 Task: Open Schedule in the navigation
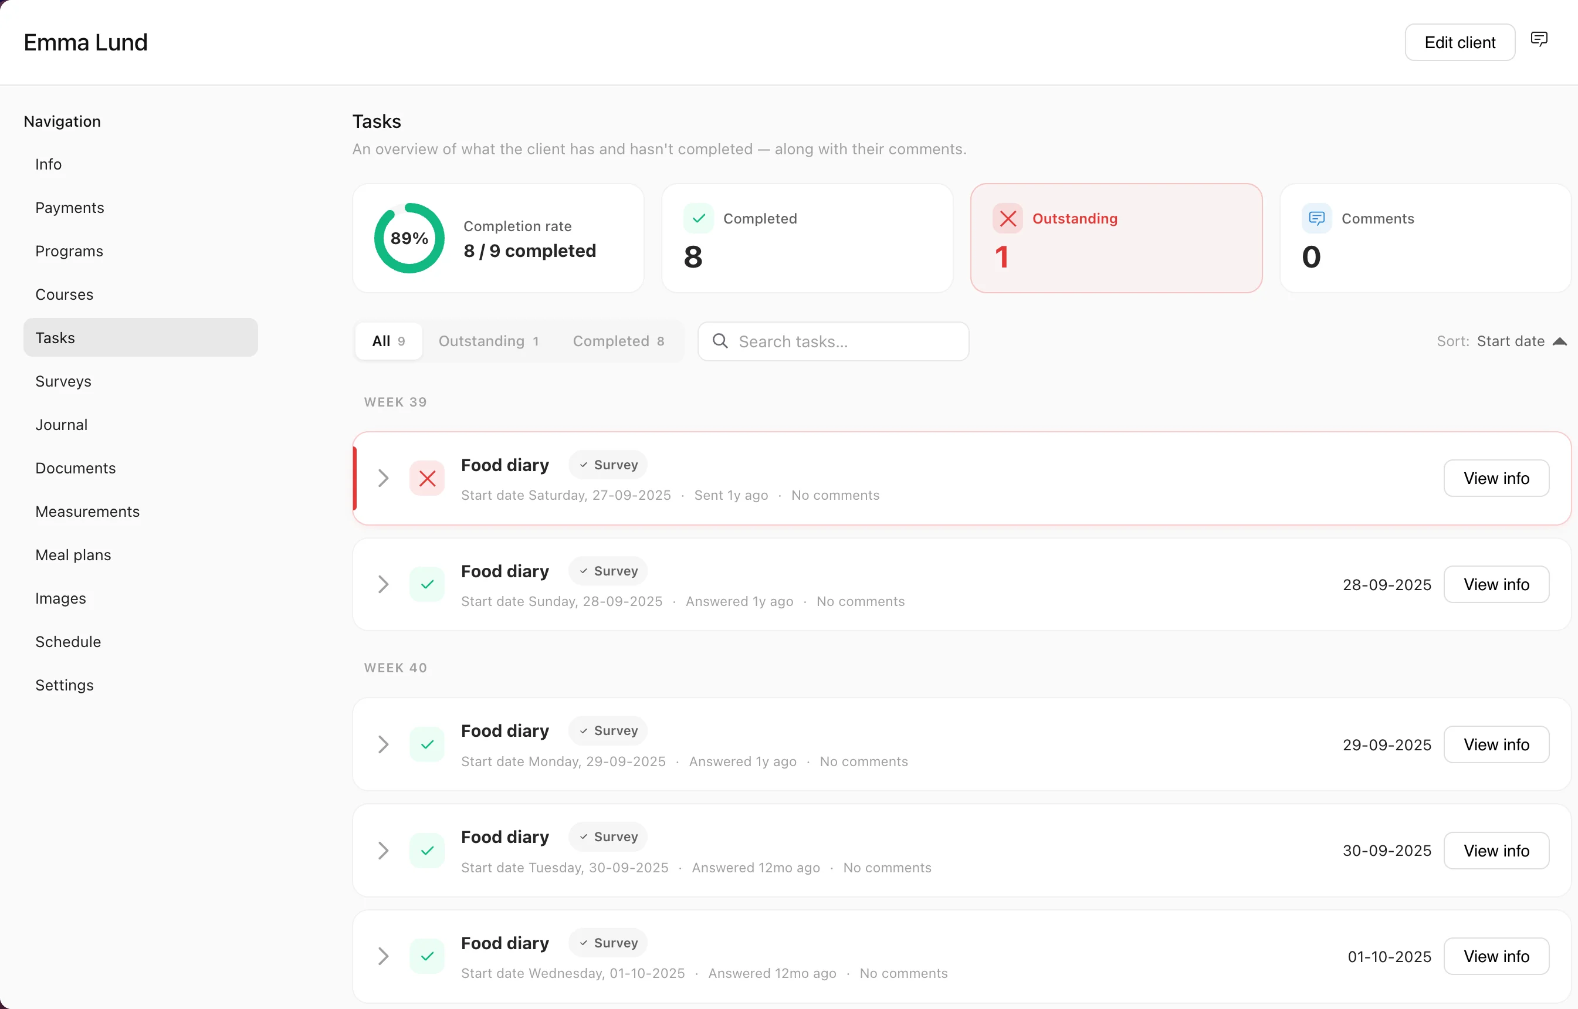click(x=68, y=641)
